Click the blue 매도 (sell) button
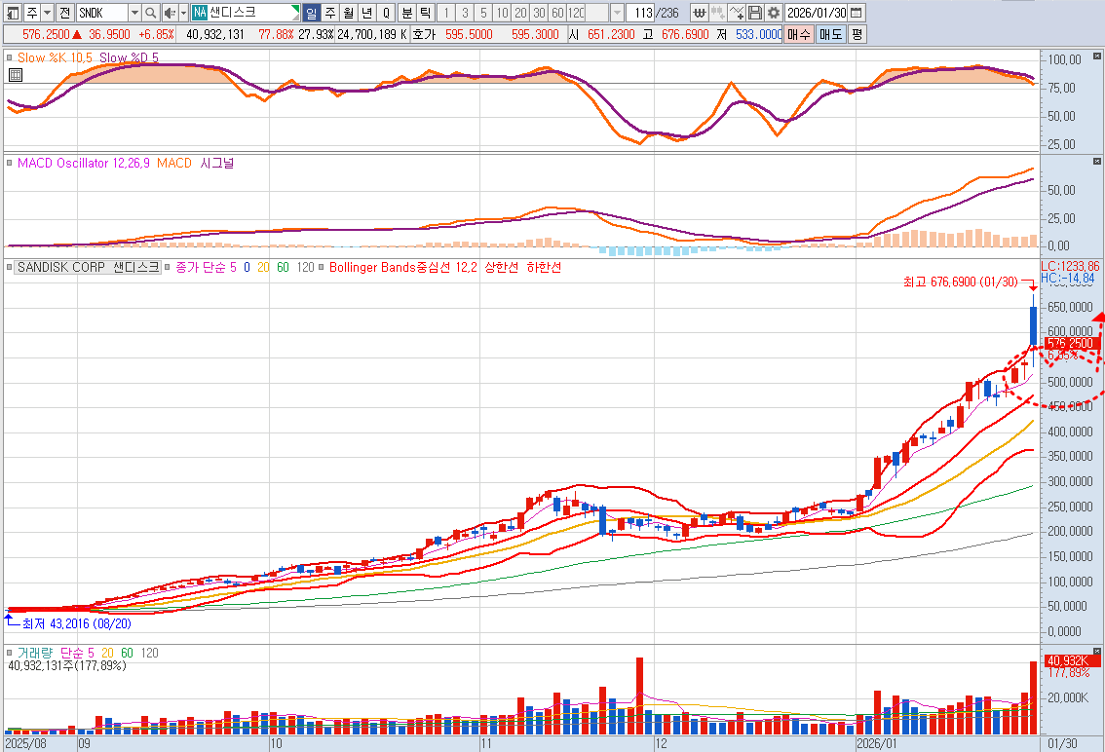 point(830,34)
